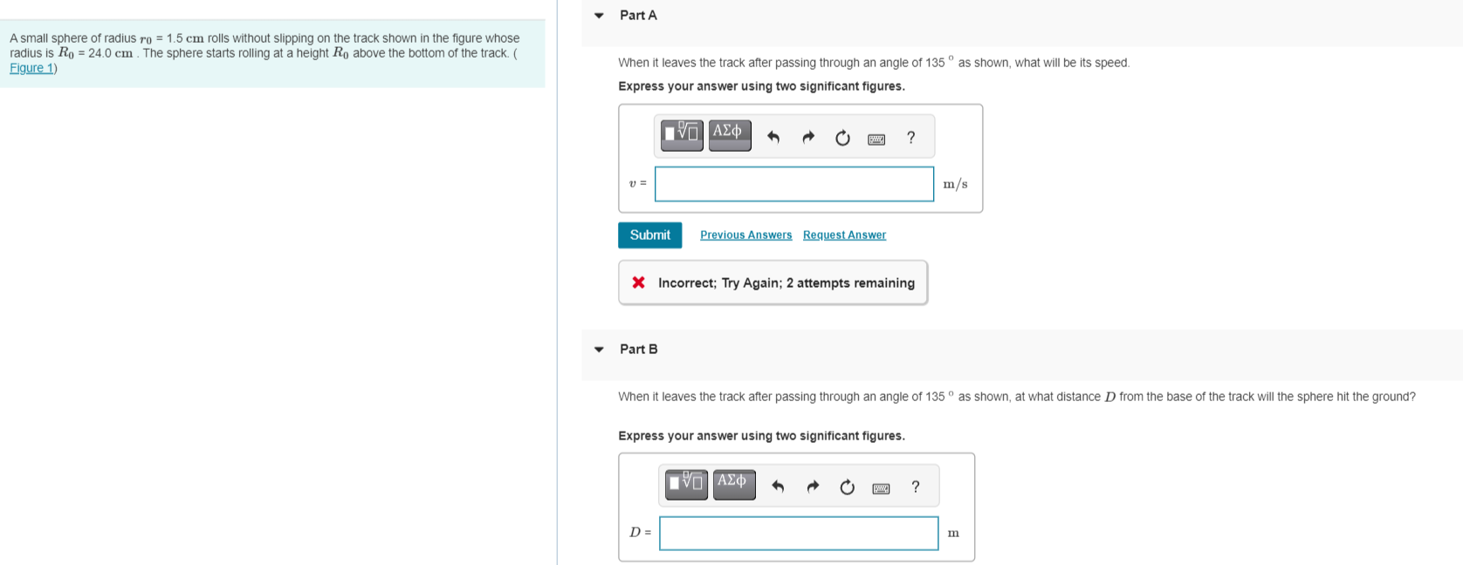Reset the Part A answer field
This screenshot has width=1463, height=565.
pos(841,137)
